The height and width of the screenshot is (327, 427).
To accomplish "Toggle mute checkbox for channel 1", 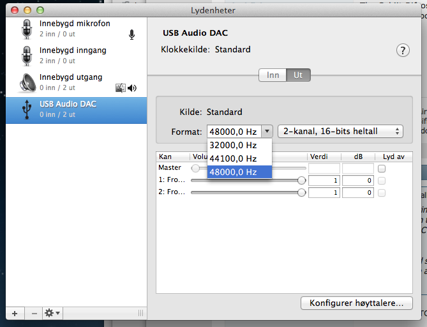I will [382, 181].
